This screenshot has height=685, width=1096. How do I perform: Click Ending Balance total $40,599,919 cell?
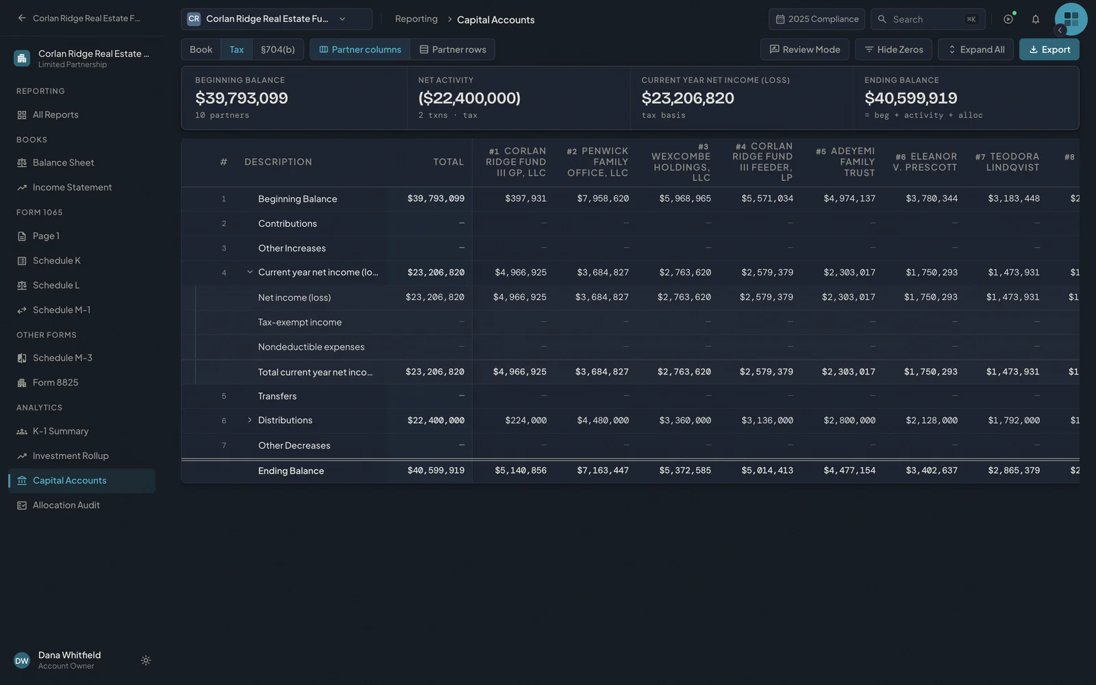pyautogui.click(x=436, y=471)
